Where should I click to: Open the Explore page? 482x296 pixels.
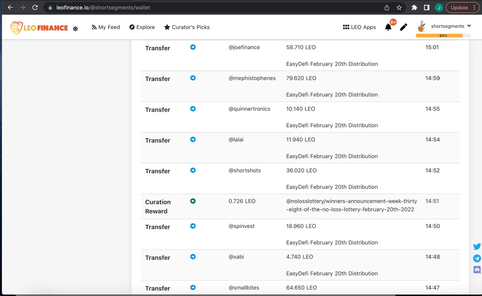pos(142,27)
